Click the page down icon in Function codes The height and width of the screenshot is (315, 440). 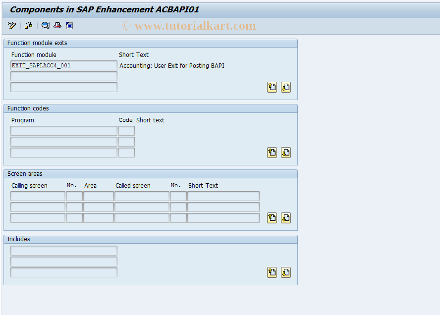(x=285, y=152)
